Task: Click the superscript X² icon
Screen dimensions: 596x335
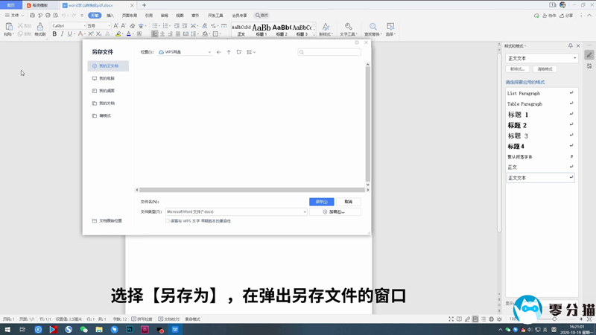Action: [91, 34]
